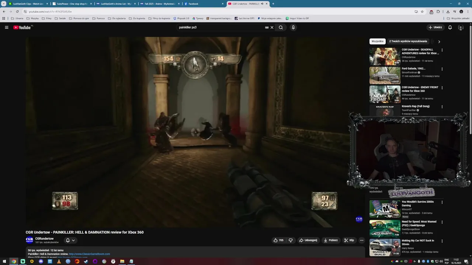Open Ford Galaxie 1962 video thumbnail
Image resolution: width=472 pixels, height=265 pixels.
(385, 75)
